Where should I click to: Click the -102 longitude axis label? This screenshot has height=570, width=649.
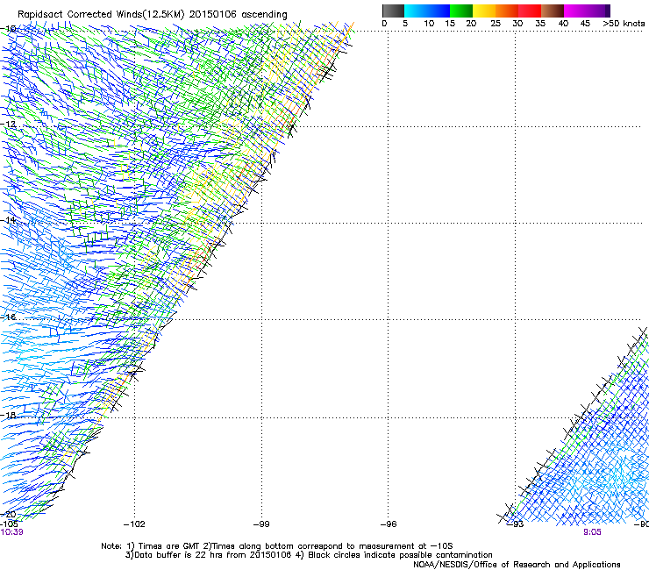(x=134, y=524)
